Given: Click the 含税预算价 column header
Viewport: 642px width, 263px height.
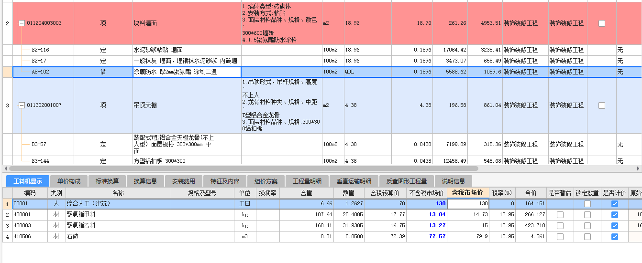Looking at the screenshot, I should point(386,193).
